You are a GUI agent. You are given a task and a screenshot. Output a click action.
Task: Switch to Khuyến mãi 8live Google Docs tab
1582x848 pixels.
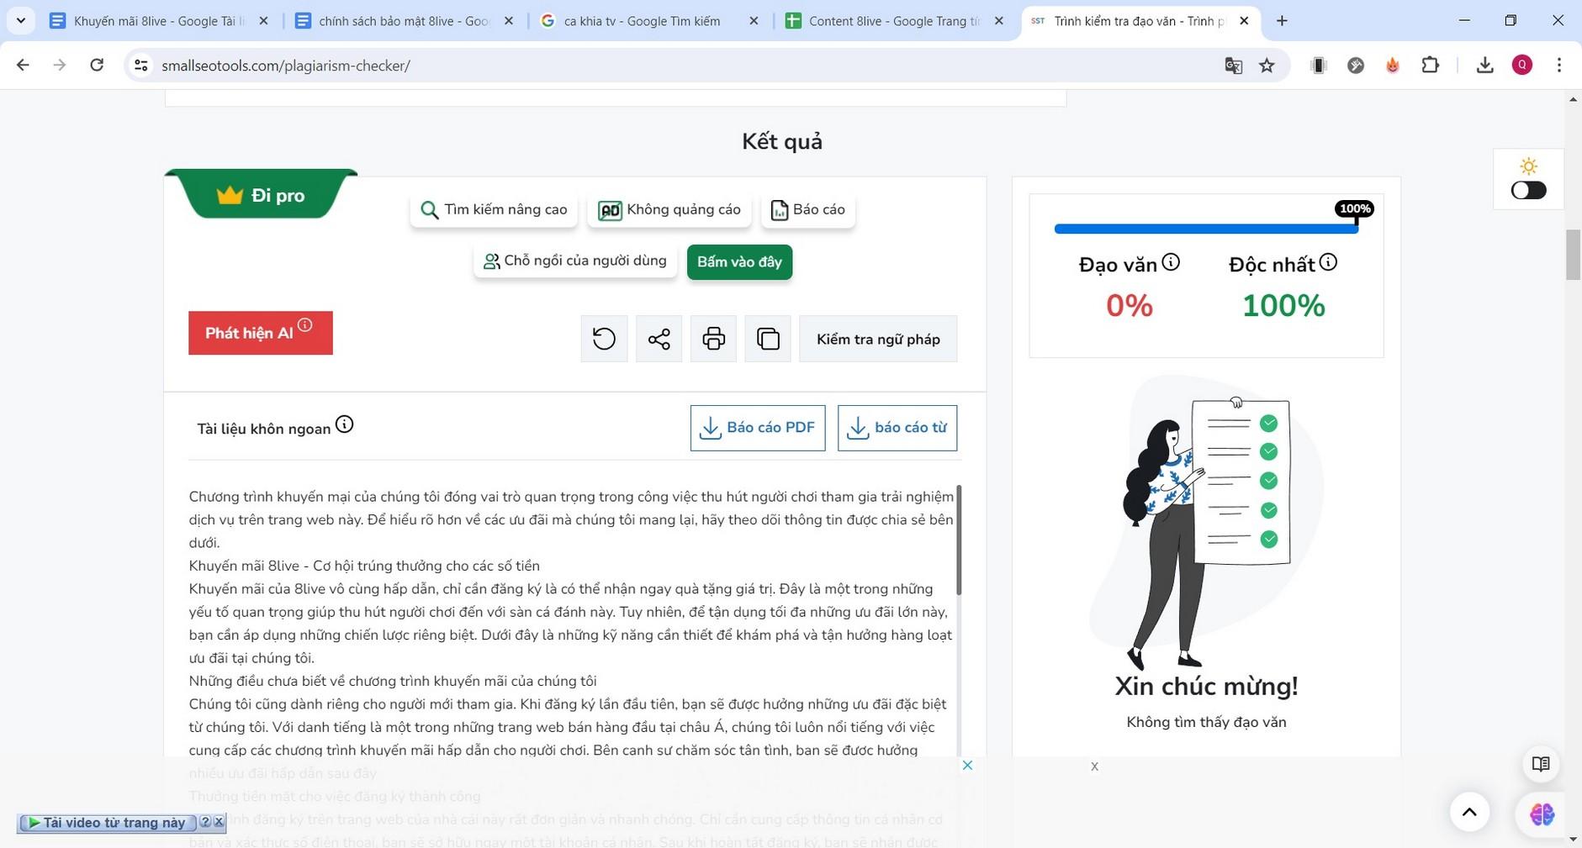tap(158, 21)
